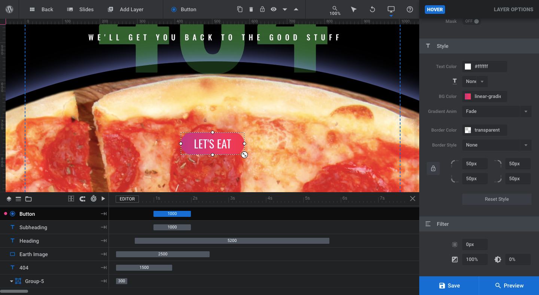Click the timeline stopwatch timer icon
Viewport: 539px width, 295px height.
pos(94,199)
